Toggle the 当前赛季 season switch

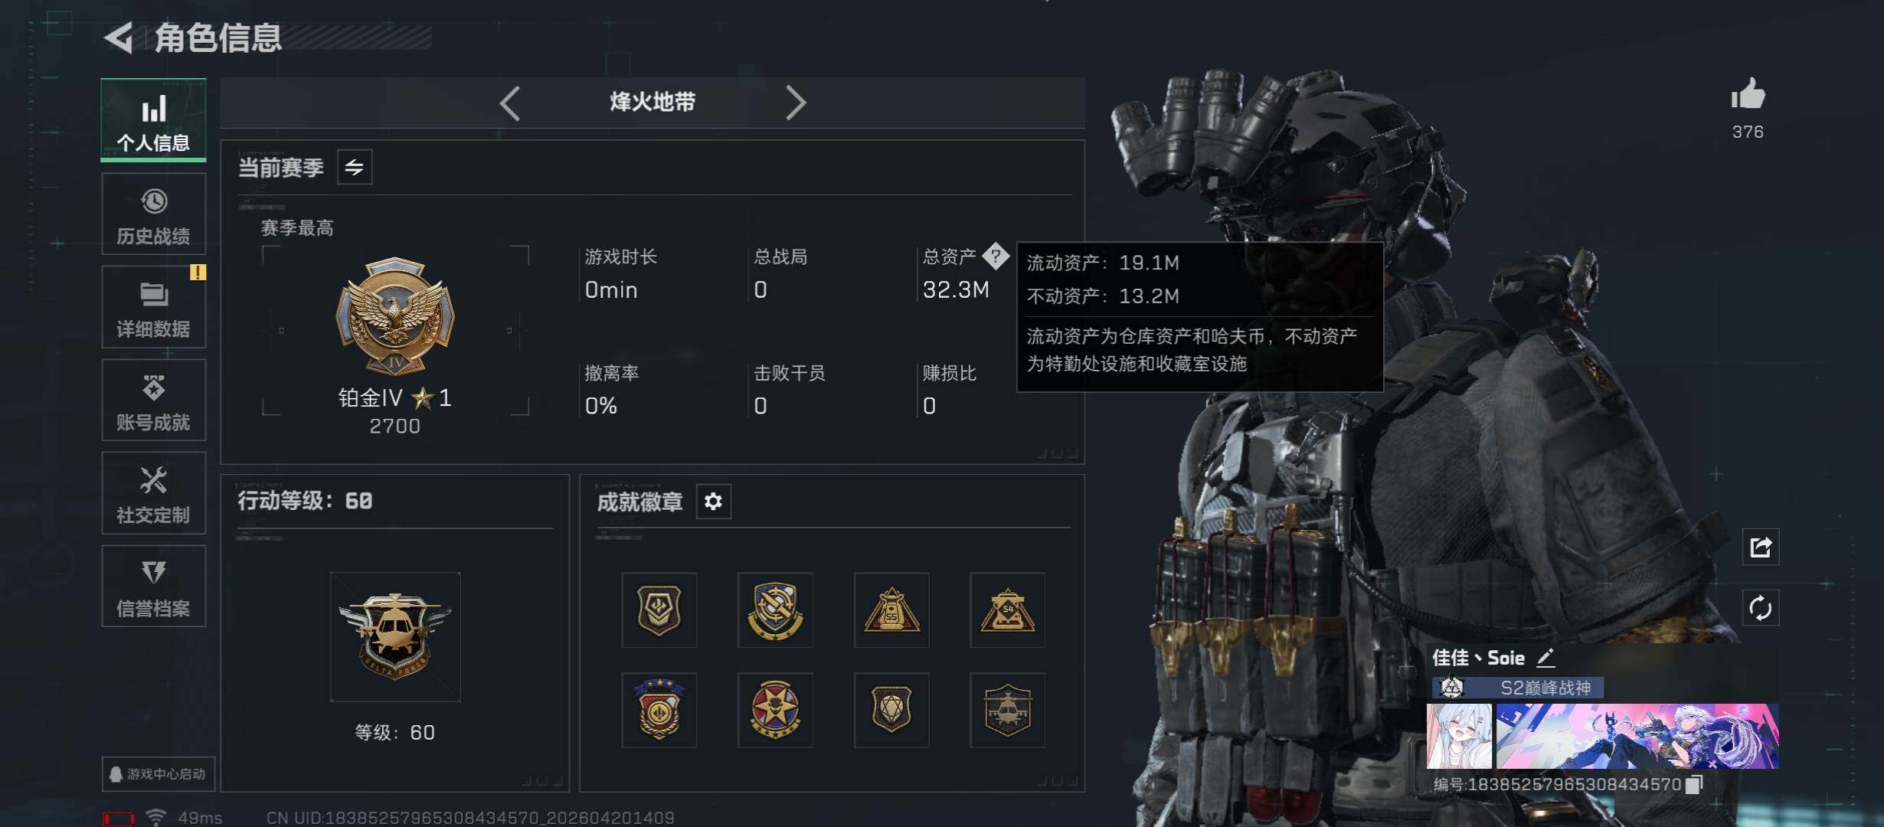[355, 167]
